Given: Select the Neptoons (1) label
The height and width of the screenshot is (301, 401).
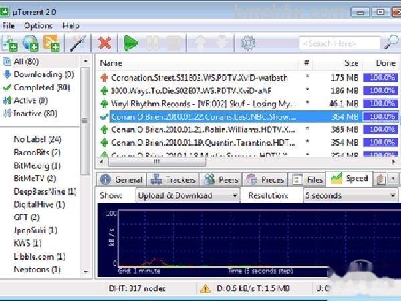Looking at the screenshot, I should tap(37, 270).
